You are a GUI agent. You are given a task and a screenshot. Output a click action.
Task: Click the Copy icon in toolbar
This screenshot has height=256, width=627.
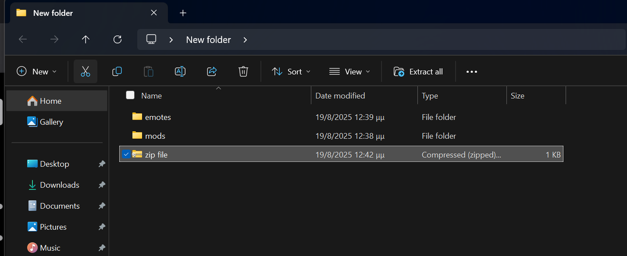tap(117, 71)
